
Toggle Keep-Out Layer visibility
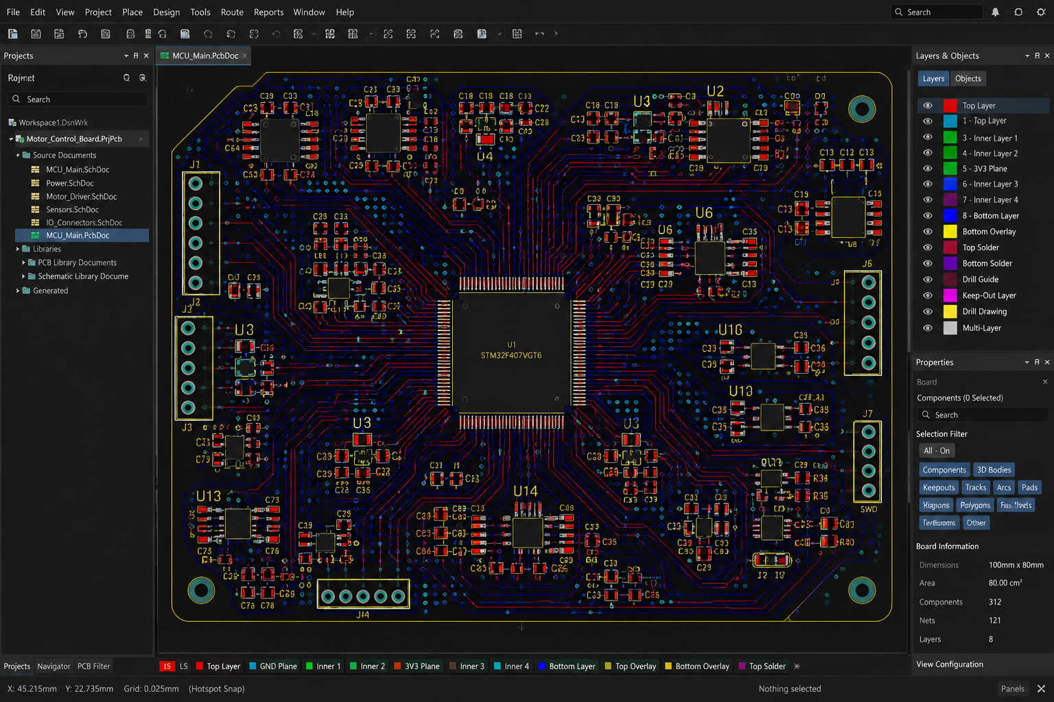coord(928,295)
